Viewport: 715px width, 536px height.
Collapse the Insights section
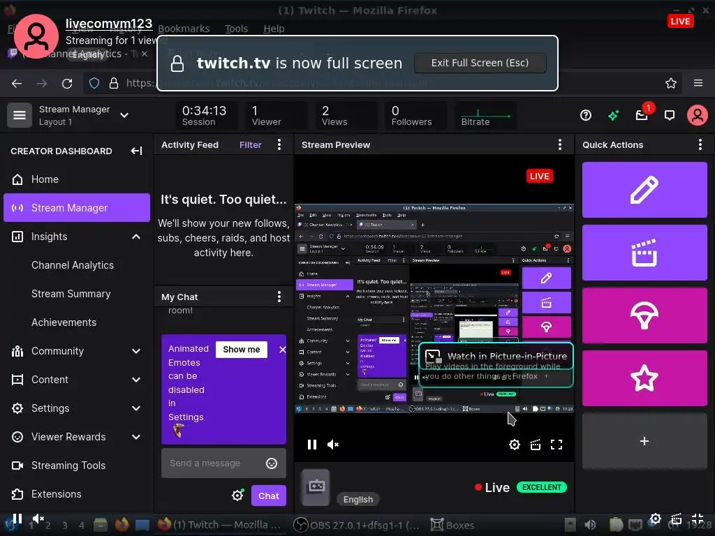click(x=136, y=237)
